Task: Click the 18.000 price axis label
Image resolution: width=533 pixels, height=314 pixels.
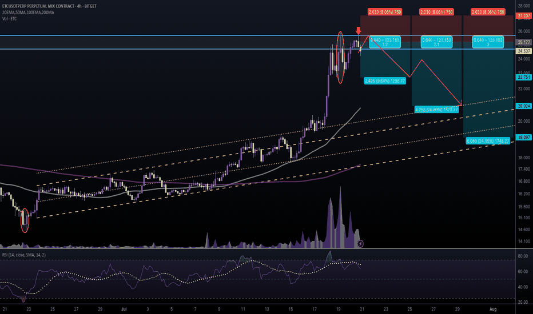Action: pos(524,158)
